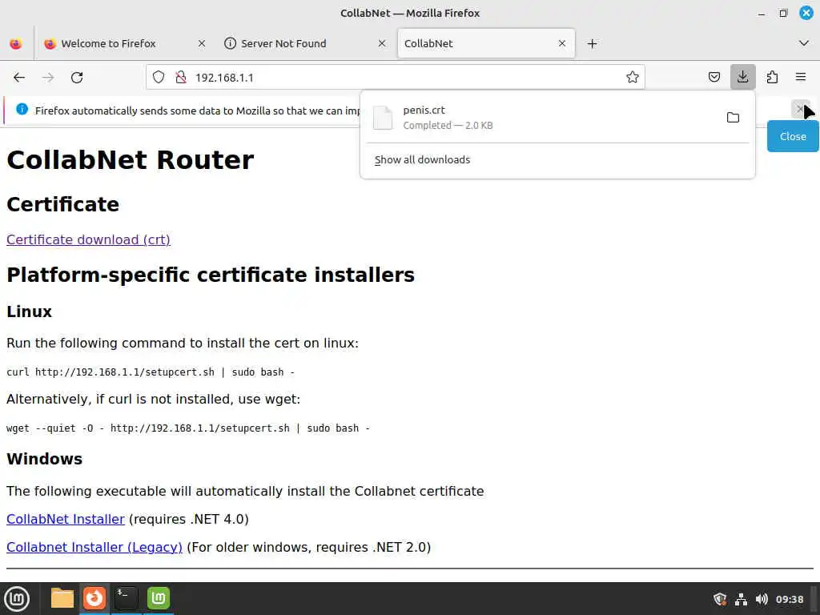Open the green Mint app in taskbar
The image size is (820, 615).
(x=159, y=598)
